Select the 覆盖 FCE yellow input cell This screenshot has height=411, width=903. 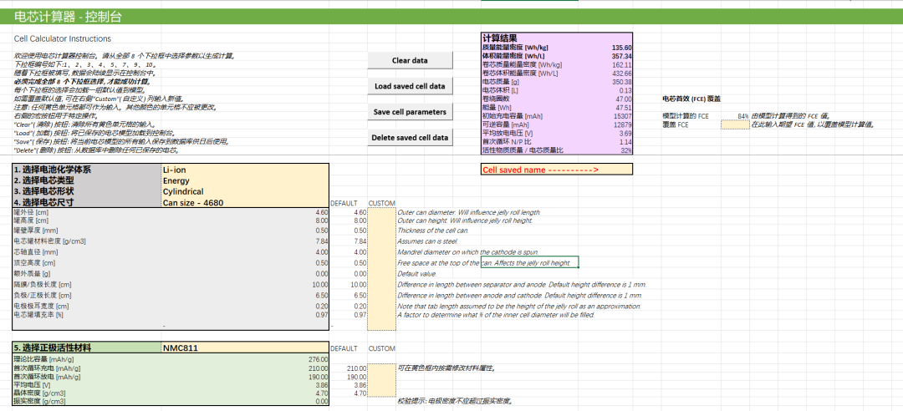[x=736, y=124]
